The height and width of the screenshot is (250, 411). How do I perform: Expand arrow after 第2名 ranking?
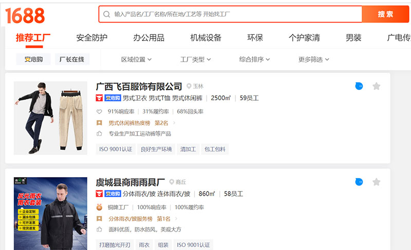point(174,123)
